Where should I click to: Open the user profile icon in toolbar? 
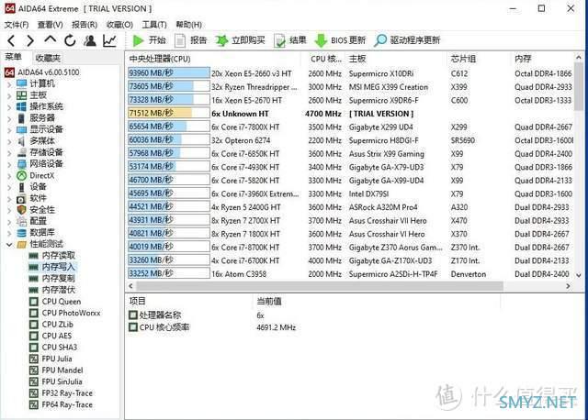tap(90, 40)
